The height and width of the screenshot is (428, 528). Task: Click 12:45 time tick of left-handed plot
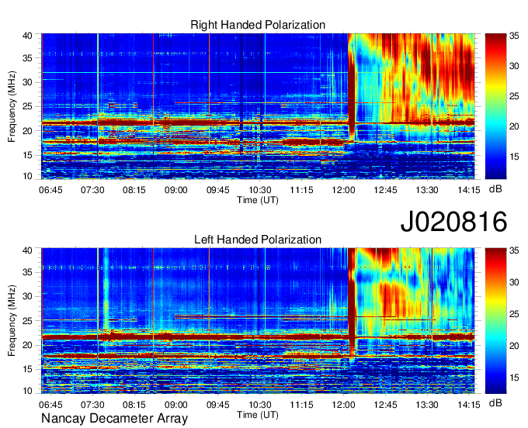[x=385, y=404]
